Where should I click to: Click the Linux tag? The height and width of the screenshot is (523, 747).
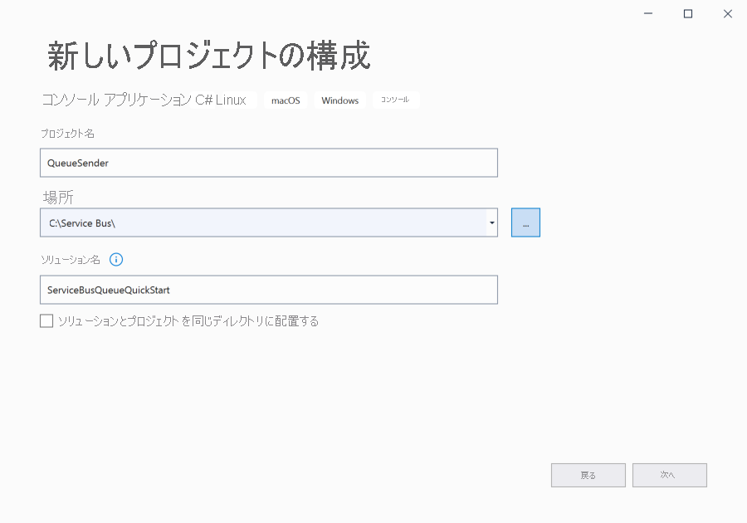click(231, 100)
